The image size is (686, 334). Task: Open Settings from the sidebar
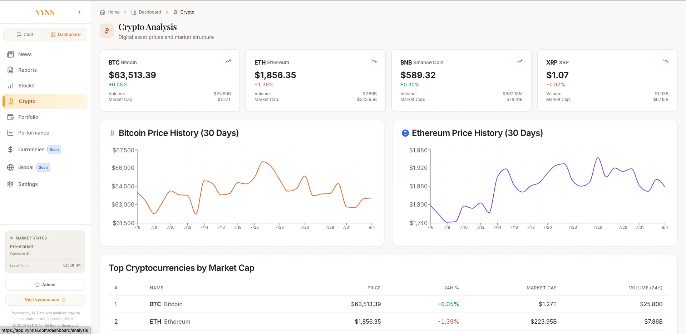coord(45,184)
